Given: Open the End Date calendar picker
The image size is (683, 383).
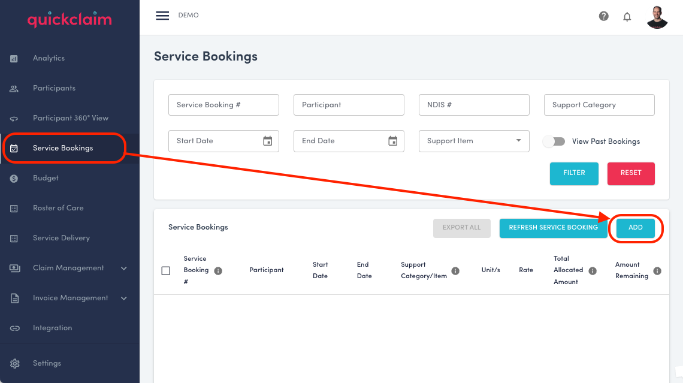Looking at the screenshot, I should (392, 141).
